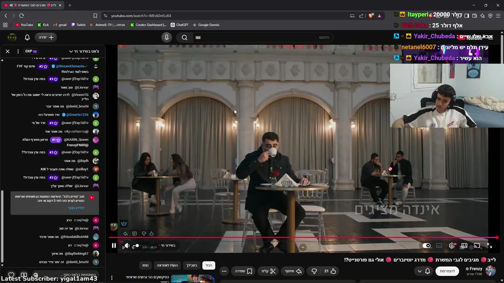504x283 pixels.
Task: Select the 'נצפו' filter chip
Action: tap(145, 265)
